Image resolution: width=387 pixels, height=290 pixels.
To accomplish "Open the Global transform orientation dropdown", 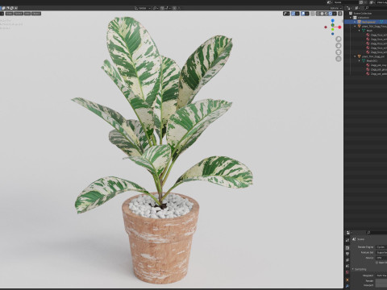I will coord(143,8).
